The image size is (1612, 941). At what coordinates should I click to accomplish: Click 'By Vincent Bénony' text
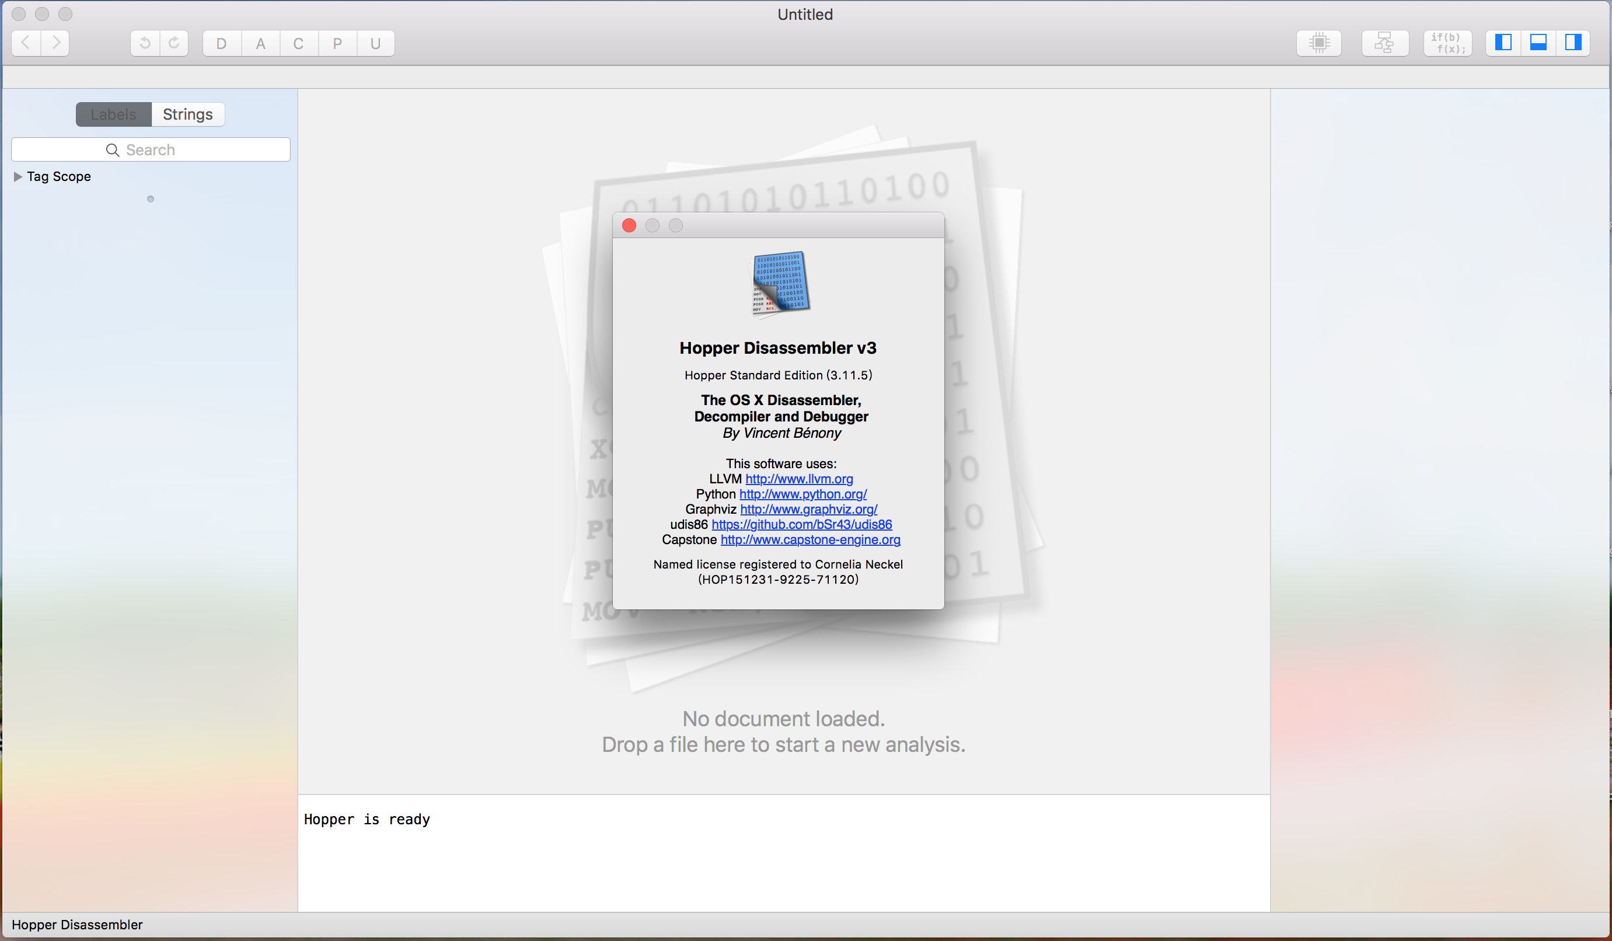(781, 433)
